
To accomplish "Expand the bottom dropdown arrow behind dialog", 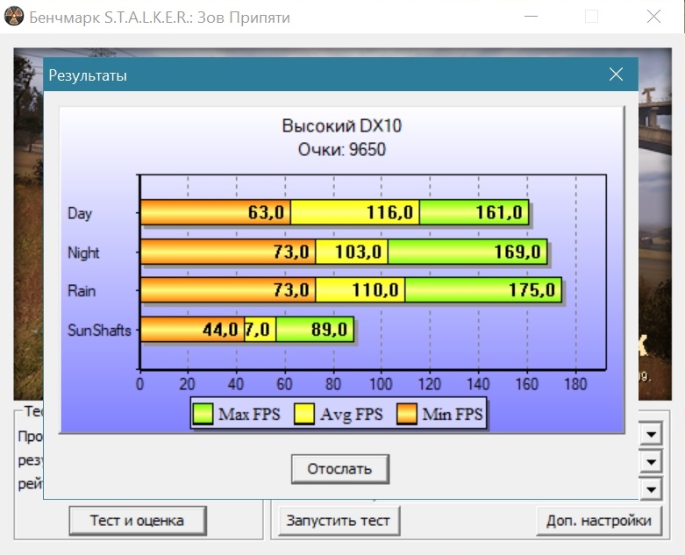I will click(652, 488).
